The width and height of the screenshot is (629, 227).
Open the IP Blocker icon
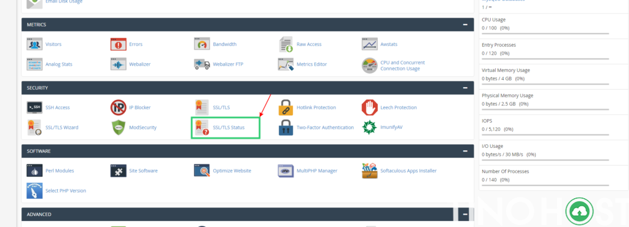pos(119,107)
